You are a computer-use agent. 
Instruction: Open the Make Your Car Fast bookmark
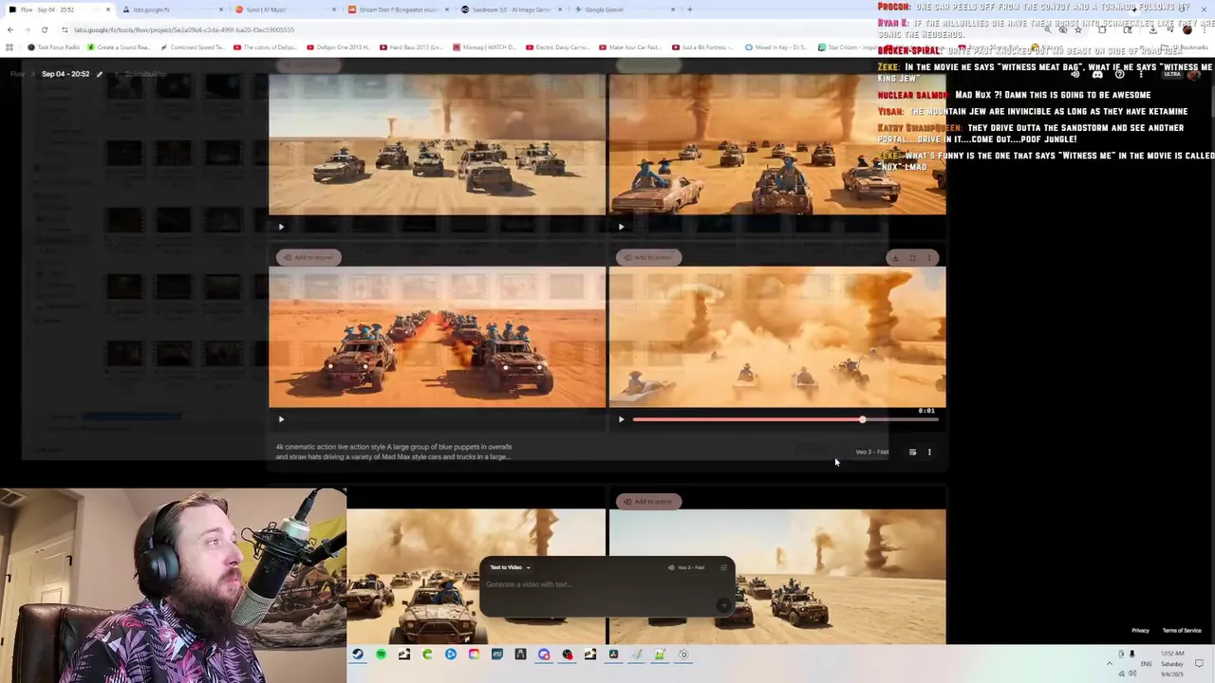[629, 47]
